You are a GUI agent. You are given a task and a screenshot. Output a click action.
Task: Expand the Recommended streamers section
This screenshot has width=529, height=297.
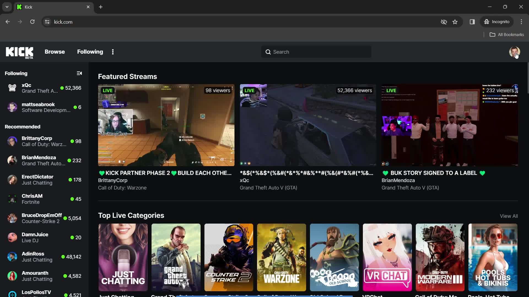click(22, 127)
